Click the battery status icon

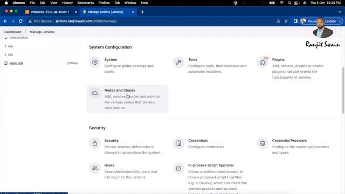pos(272,3)
